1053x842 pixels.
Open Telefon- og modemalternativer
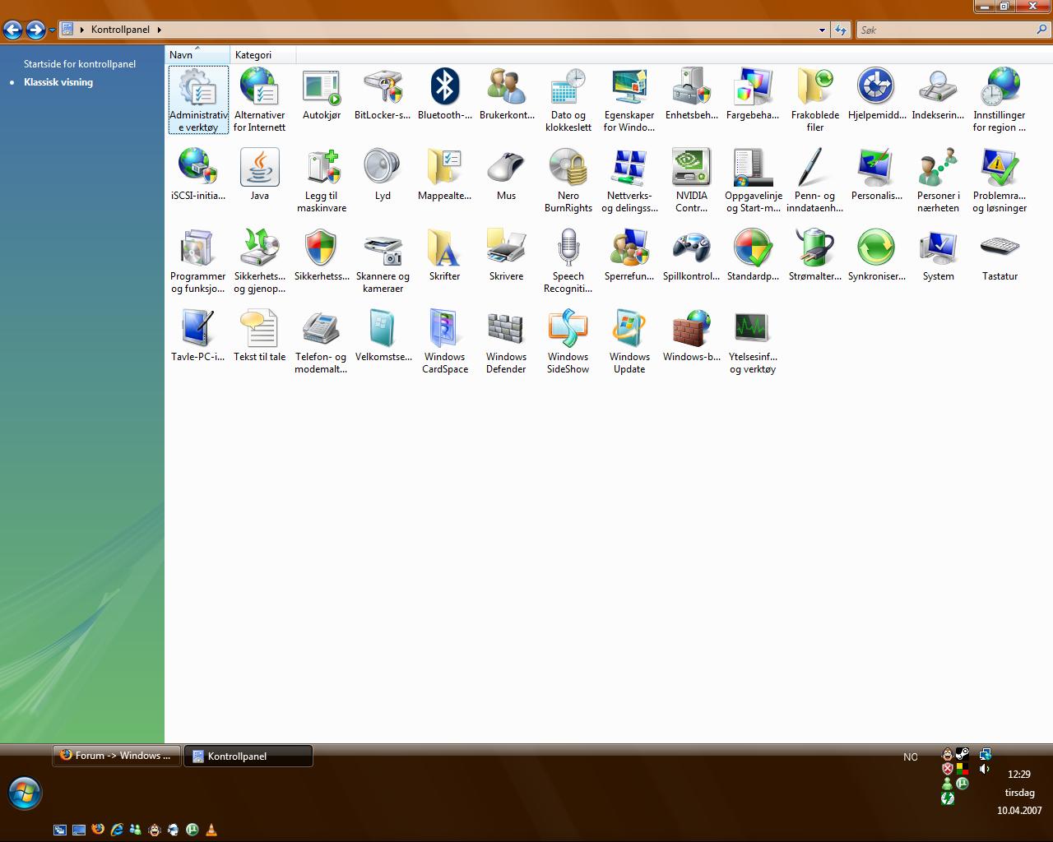point(322,341)
